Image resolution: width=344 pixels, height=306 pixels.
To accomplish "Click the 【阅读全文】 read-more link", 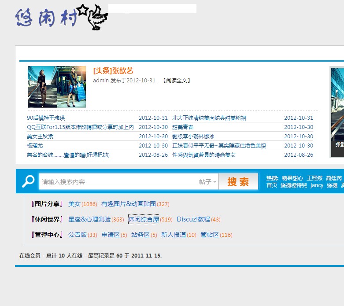I will [x=177, y=81].
